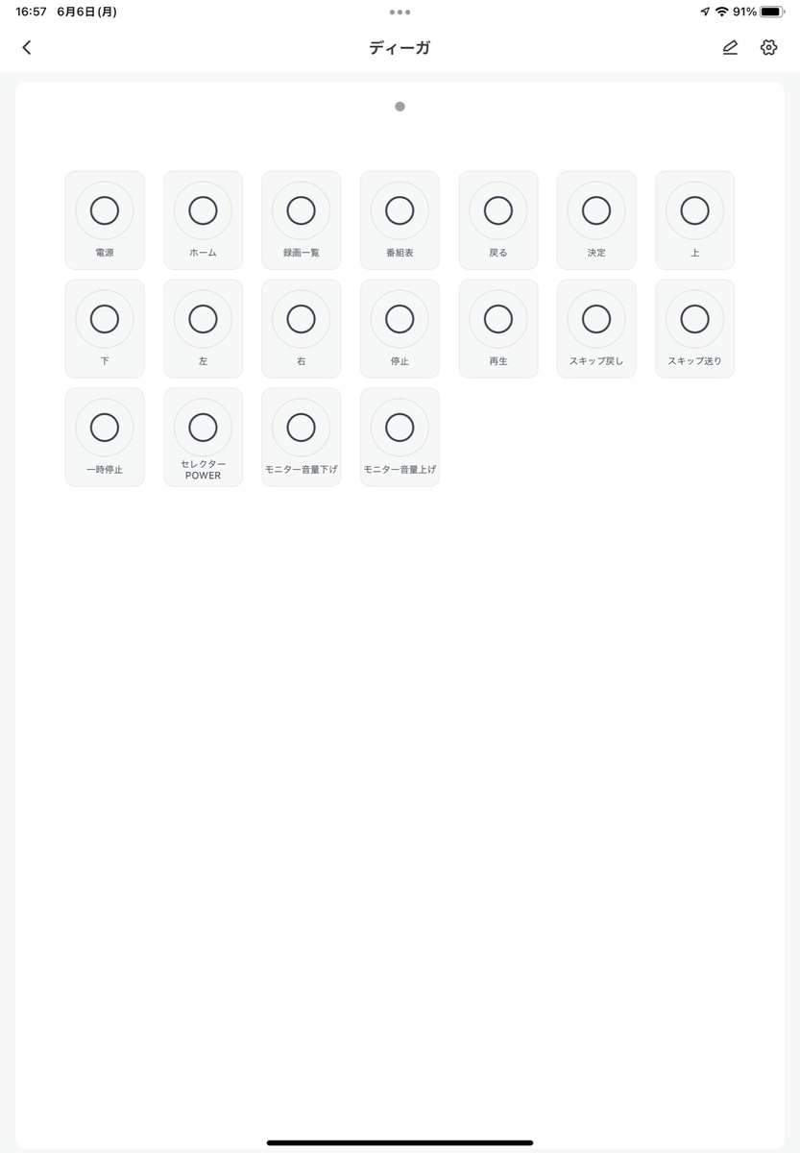Tap the スキップ戻し skip back button
Screen dimensions: 800x1153
click(596, 329)
